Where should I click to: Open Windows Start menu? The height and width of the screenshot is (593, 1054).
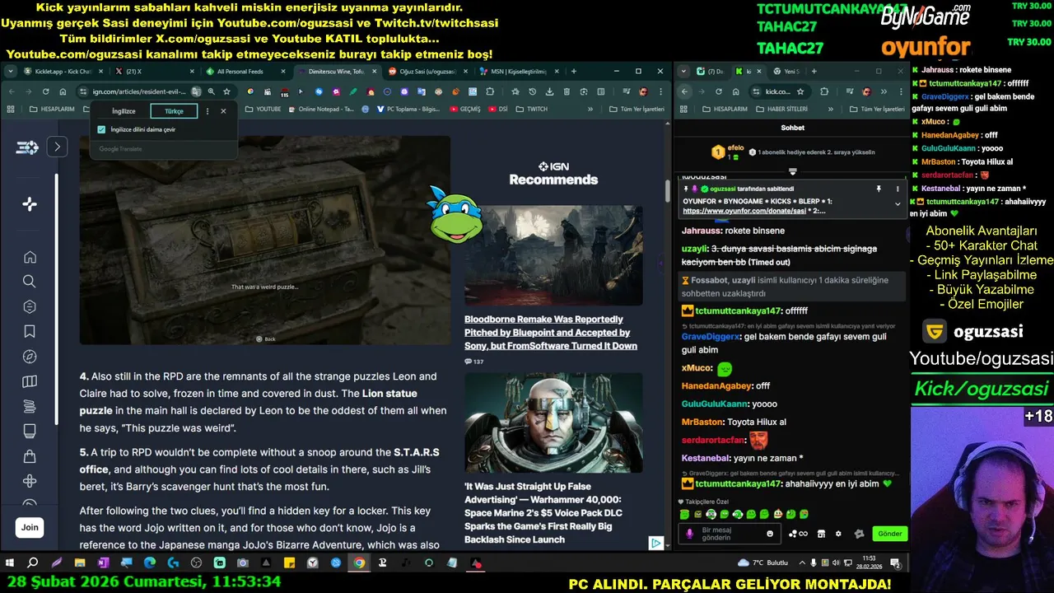(x=10, y=563)
